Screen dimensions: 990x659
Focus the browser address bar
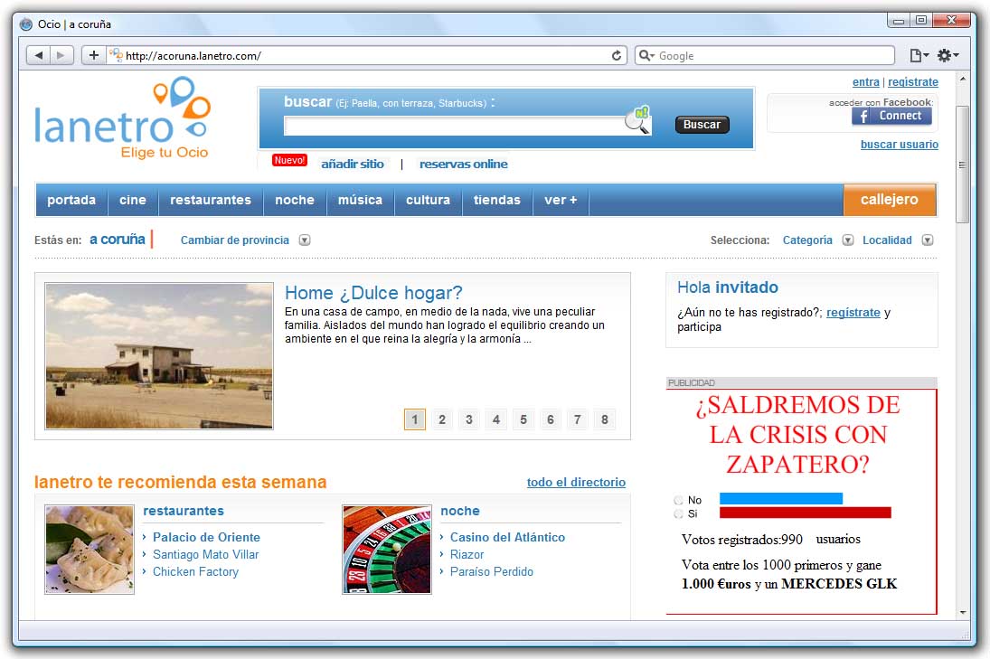tap(366, 55)
